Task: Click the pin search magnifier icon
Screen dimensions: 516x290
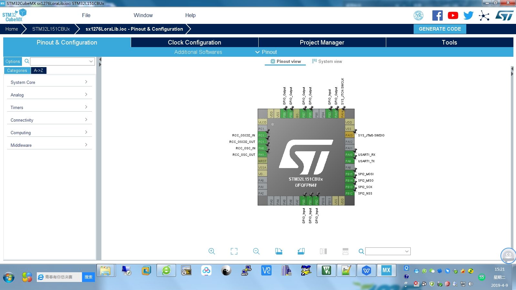Action: coord(361,251)
